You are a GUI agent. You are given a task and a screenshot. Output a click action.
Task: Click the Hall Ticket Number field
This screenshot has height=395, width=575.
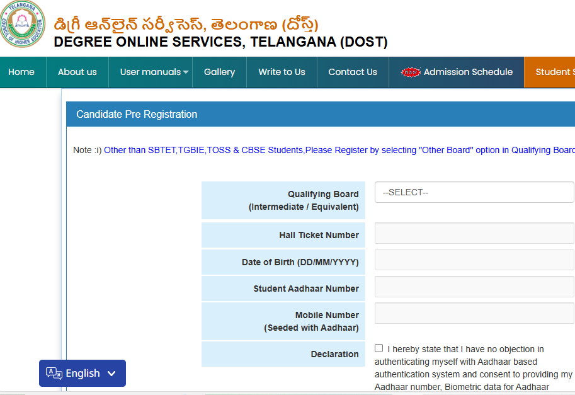[474, 233]
